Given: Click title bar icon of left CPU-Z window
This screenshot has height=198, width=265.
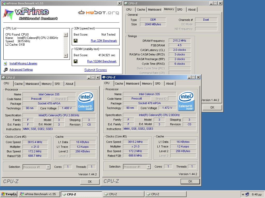Looking at the screenshot, I should point(3,78).
